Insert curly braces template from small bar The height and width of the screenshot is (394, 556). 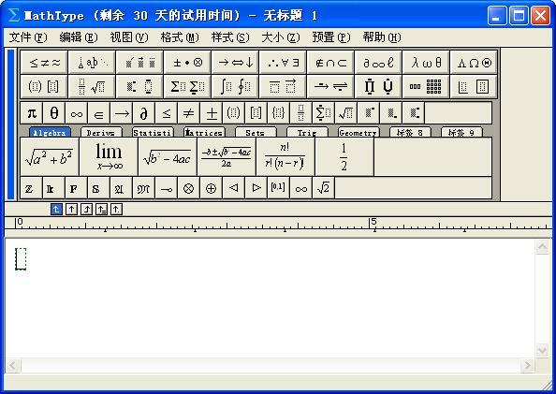coord(278,113)
